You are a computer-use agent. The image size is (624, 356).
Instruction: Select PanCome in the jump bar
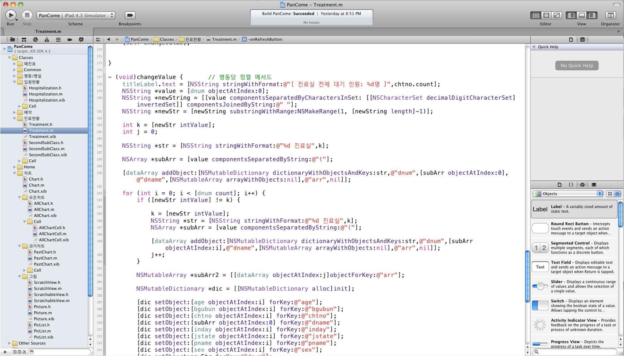[x=137, y=39]
